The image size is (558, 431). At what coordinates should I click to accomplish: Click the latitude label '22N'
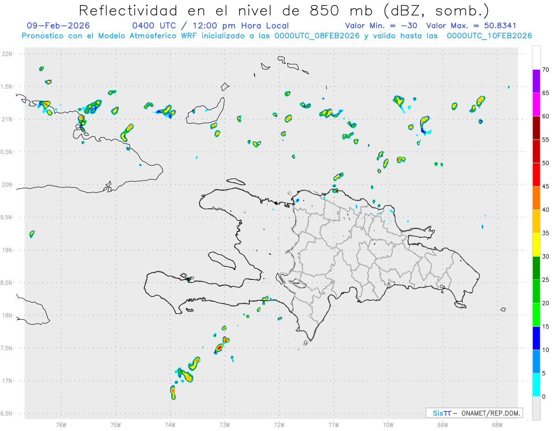(7, 54)
